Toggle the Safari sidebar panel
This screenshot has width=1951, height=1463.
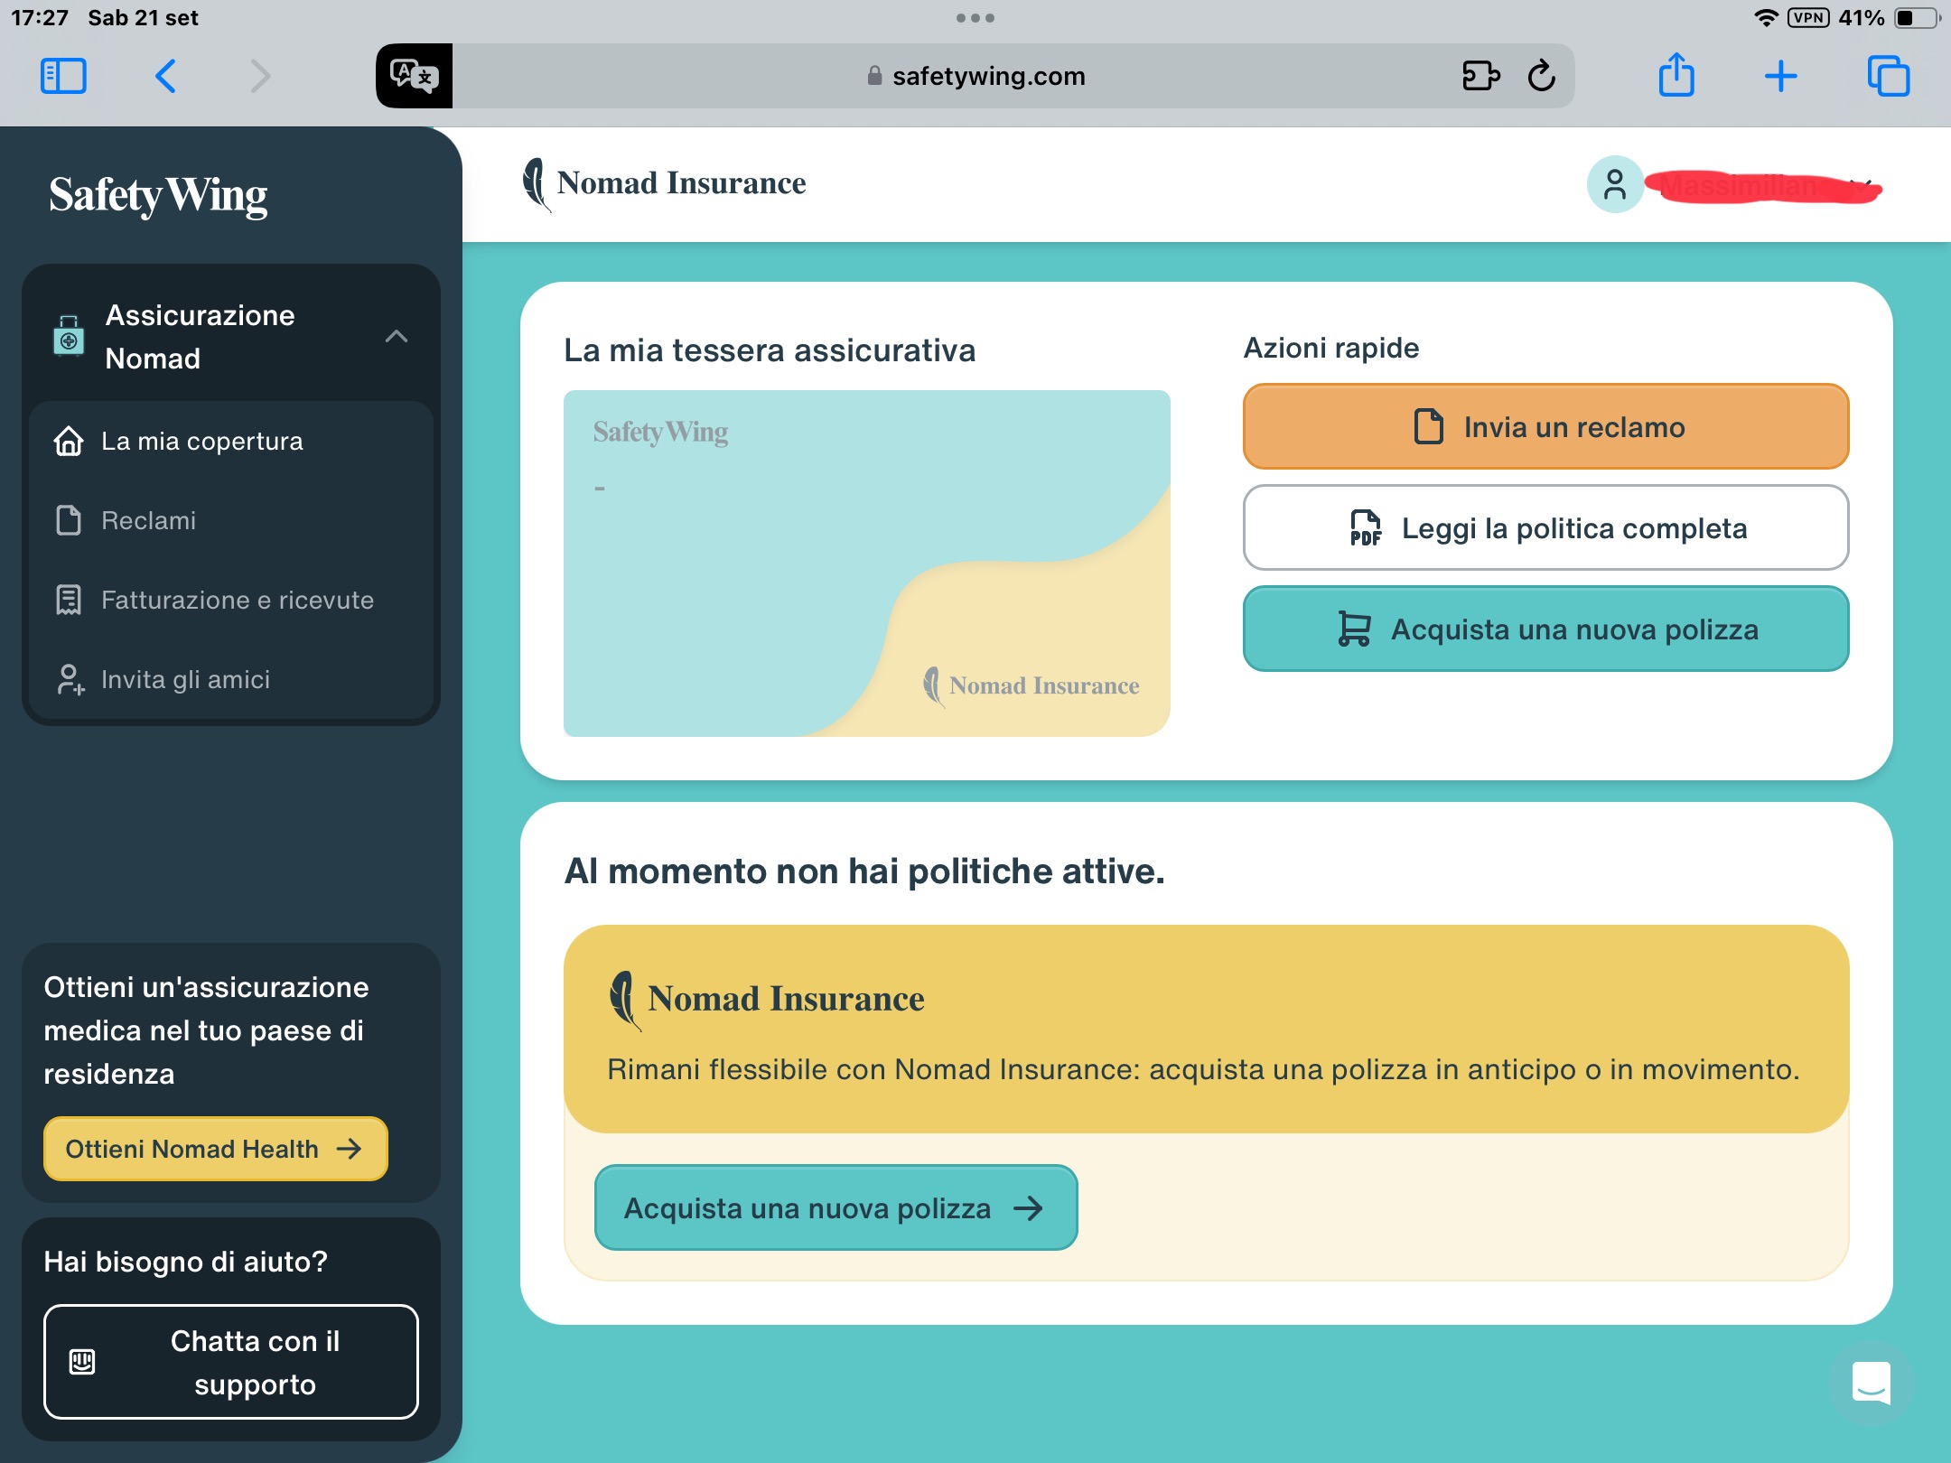coord(63,76)
